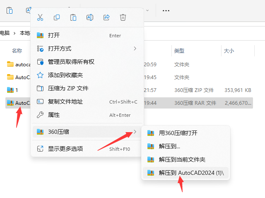This screenshot has width=265, height=198.
Task: Click the Share icon in context menu
Action: click(106, 17)
